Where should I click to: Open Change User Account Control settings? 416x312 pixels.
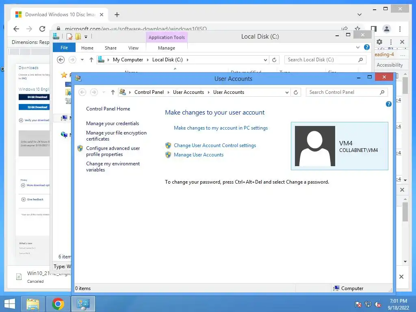(215, 145)
